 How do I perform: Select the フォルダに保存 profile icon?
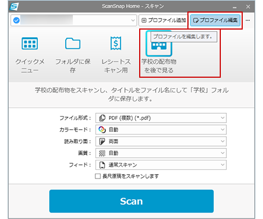click(x=73, y=43)
